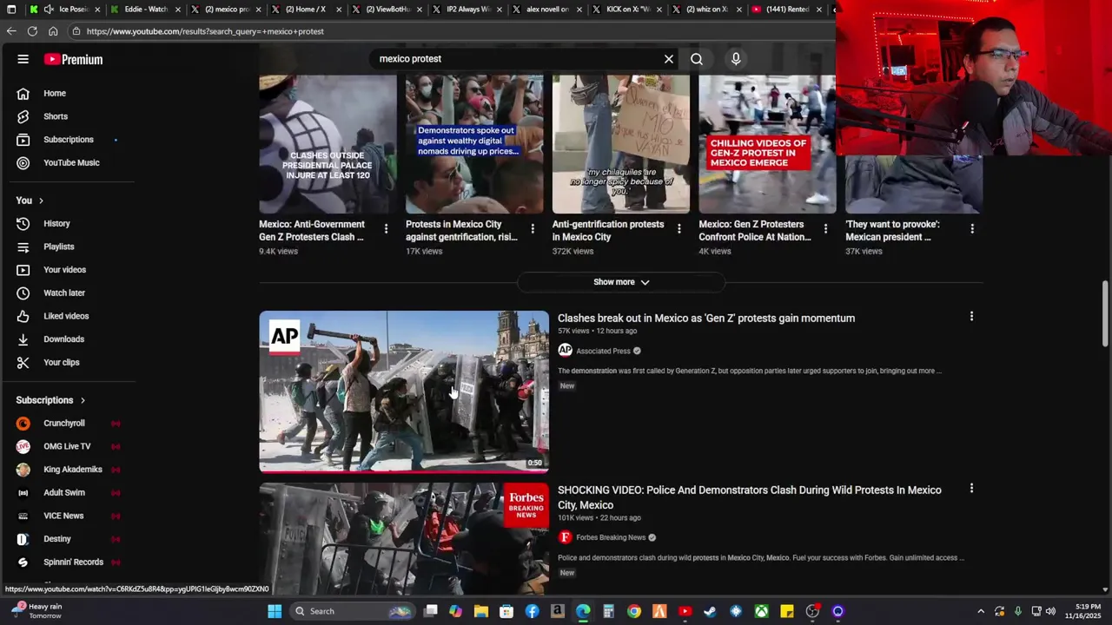Open the Windows Start menu
Screen dimensions: 1112x625
(275, 611)
